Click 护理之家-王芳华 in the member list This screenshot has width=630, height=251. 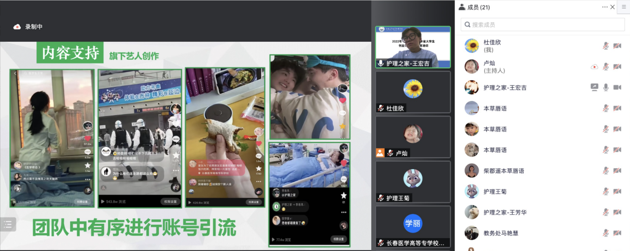coord(505,212)
